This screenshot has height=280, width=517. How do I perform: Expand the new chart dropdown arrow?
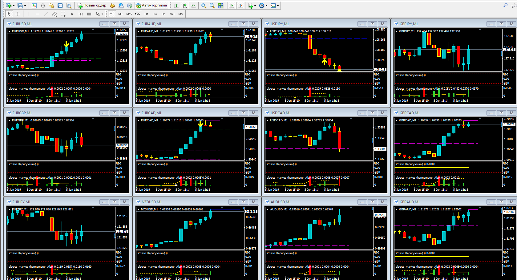(x=14, y=6)
